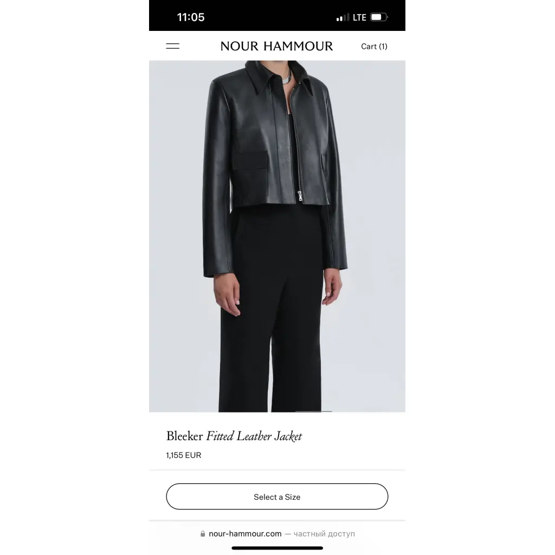Expand the Select a Size selector
This screenshot has height=555, width=555.
(277, 496)
